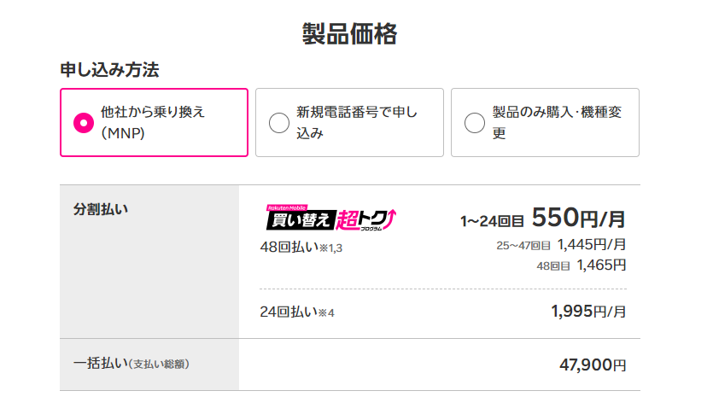
Task: Select the 分割払い row header
Action: click(101, 209)
